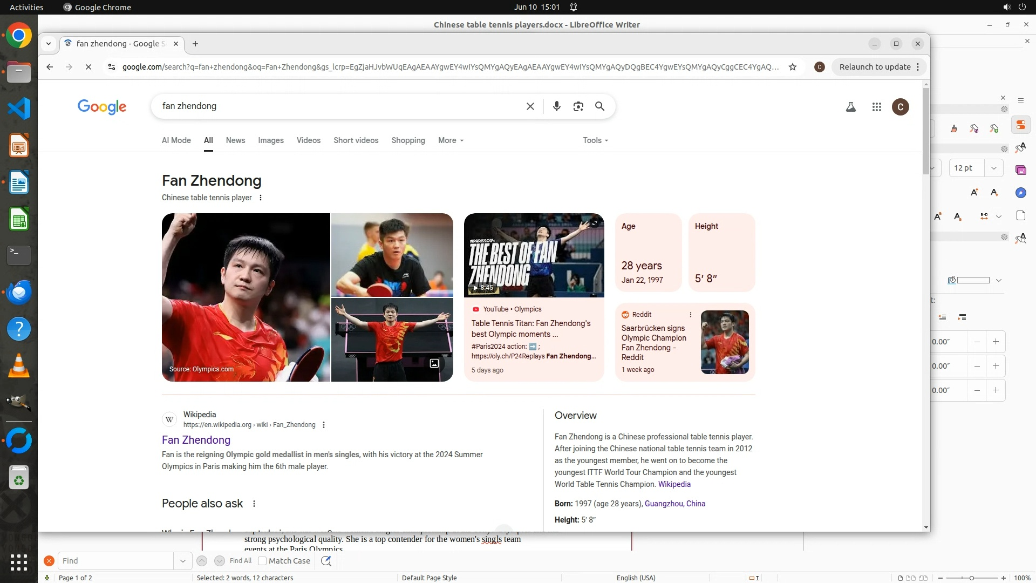Screen dimensions: 1036x583
Task: Play The Best of Fan Zhendong video
Action: pos(534,255)
